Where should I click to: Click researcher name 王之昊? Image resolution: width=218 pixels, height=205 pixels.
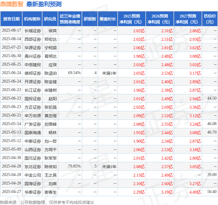coord(51,175)
